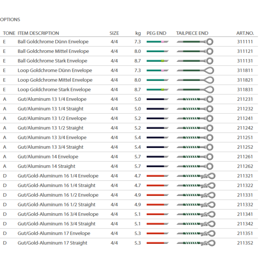Click the ITEM DESCRIPTION column header

coord(38,33)
